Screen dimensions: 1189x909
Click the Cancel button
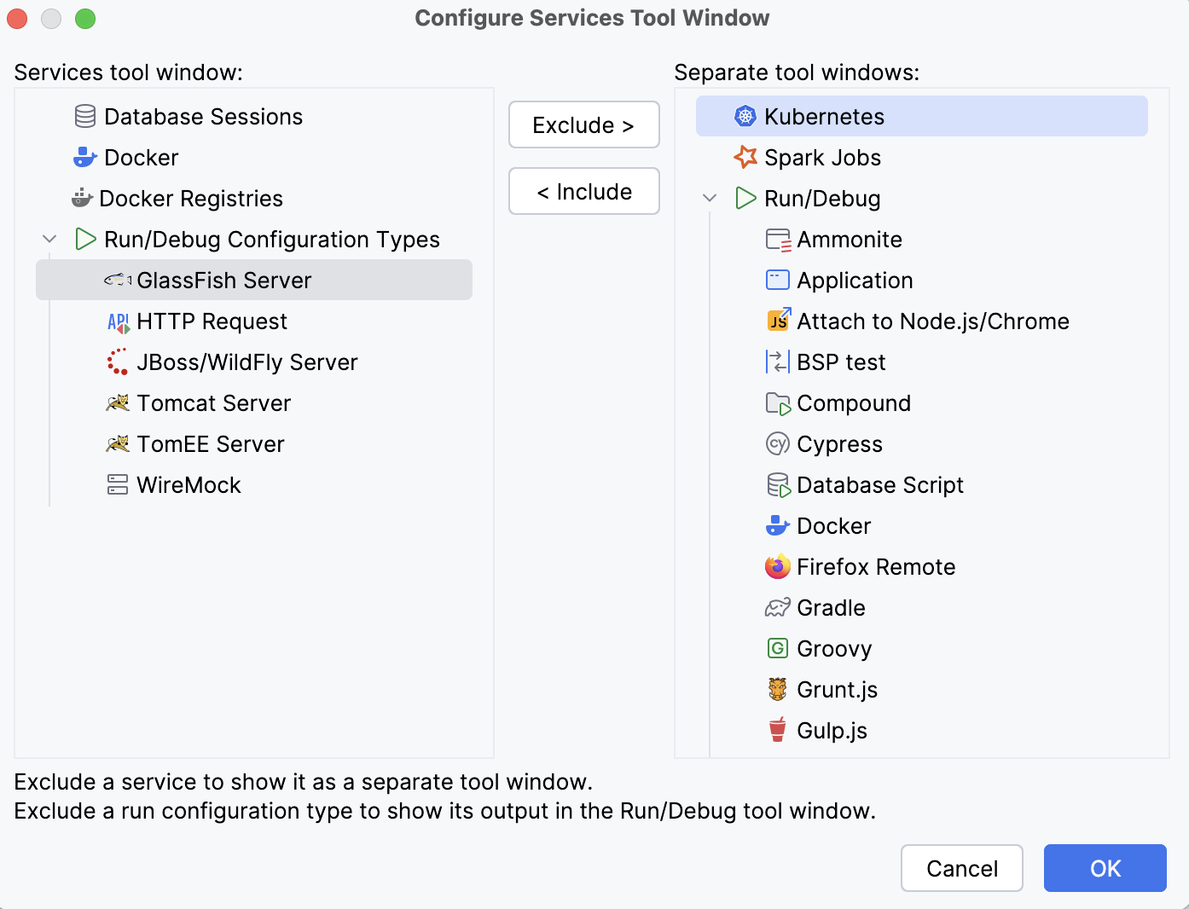[x=961, y=868]
